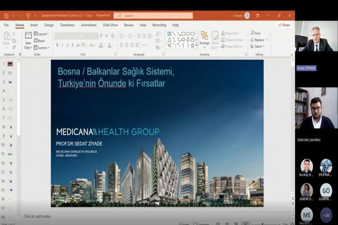Click the Search box in title bar
The height and width of the screenshot is (225, 338).
153,16
